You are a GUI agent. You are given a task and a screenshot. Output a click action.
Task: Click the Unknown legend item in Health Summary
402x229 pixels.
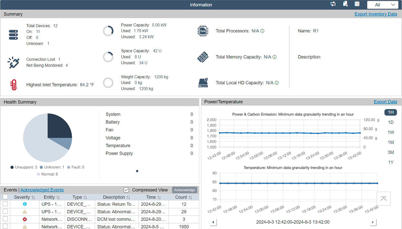click(52, 167)
